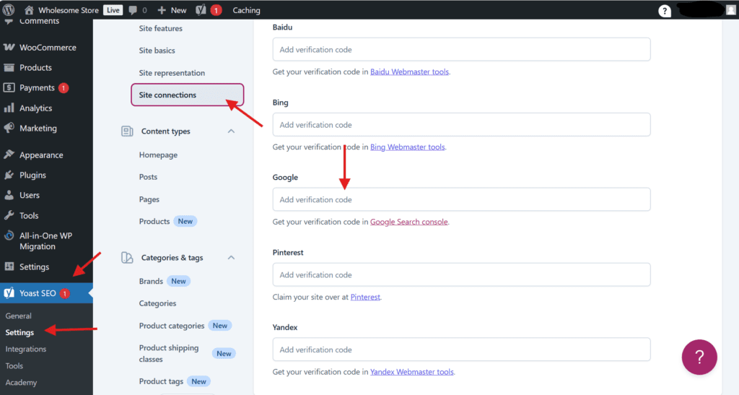Click the purple floating help button

699,357
